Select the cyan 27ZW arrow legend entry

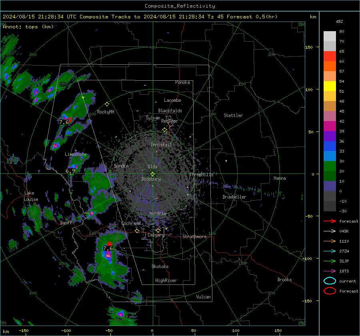click(330, 251)
